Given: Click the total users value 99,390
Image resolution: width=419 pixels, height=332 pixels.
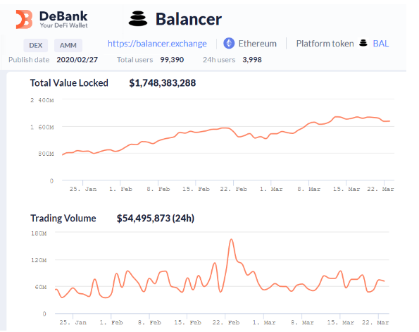Looking at the screenshot, I should [172, 60].
